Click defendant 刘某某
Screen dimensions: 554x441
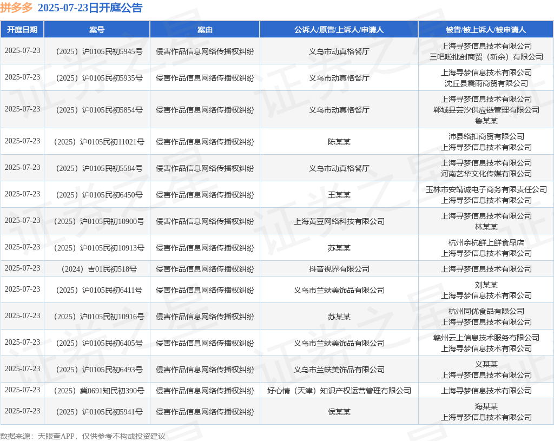pos(486,285)
